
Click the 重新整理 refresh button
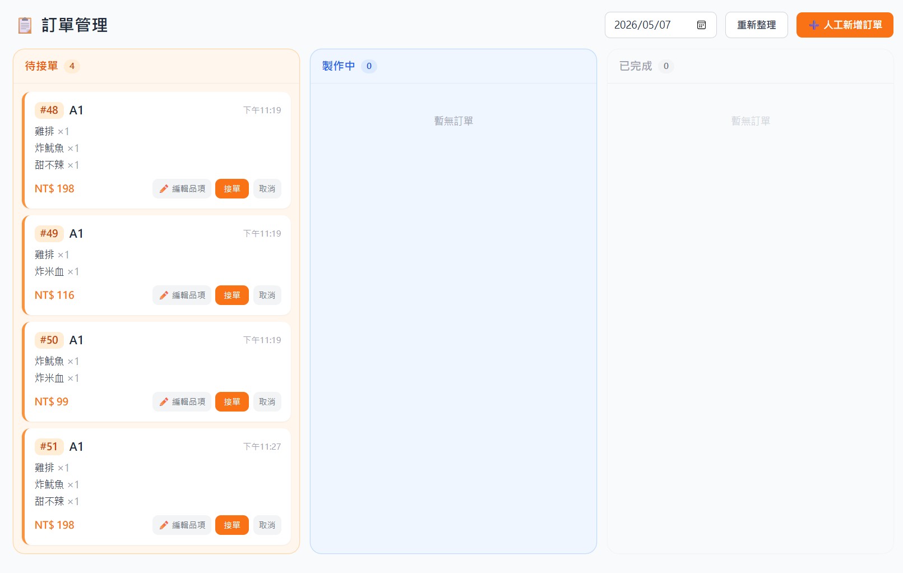(756, 25)
